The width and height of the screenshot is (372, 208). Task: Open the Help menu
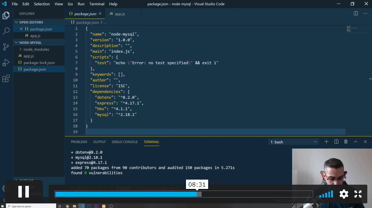[113, 4]
